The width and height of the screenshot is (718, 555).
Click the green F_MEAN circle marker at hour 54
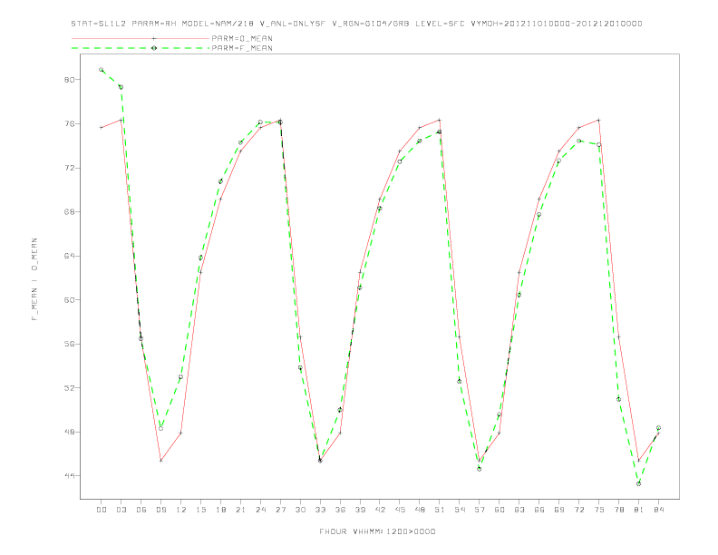point(460,381)
